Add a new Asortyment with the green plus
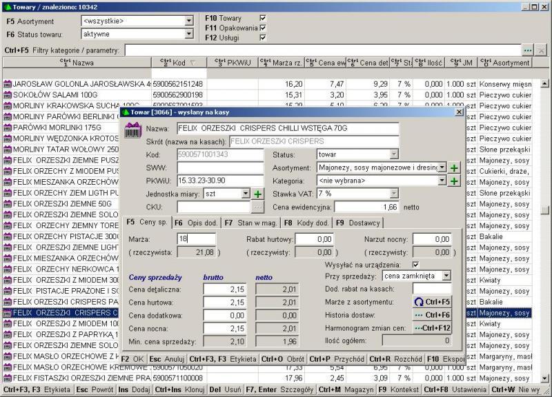This screenshot has height=397, width=552. (454, 167)
